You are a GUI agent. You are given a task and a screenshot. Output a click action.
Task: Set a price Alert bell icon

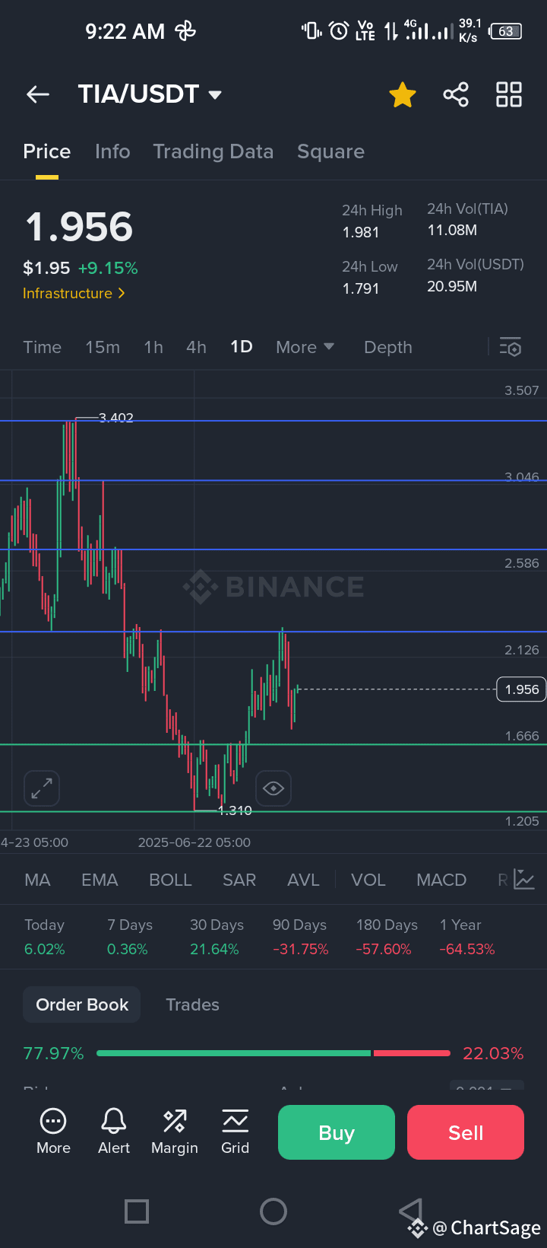(114, 1121)
